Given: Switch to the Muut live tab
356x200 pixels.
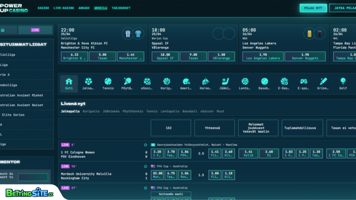Looking at the screenshot, I should point(220,111).
